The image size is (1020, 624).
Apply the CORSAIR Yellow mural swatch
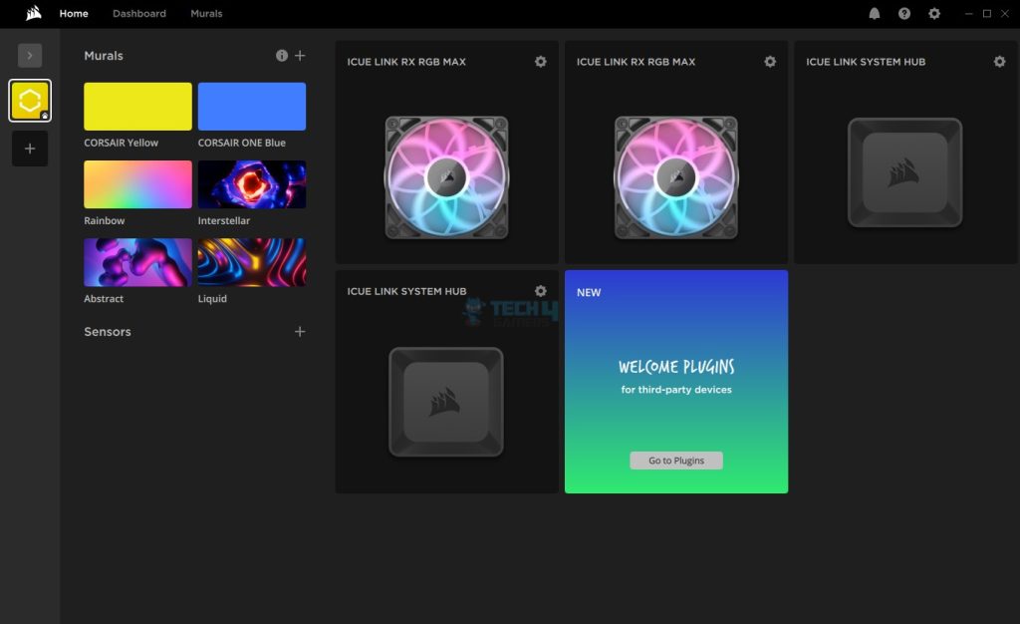tap(137, 107)
